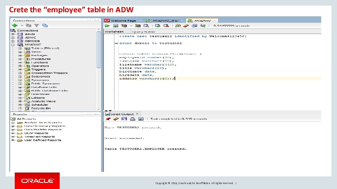Click the blue Schema Browser icon in Connections
Screen dimensions: 337x189
coord(45,26)
